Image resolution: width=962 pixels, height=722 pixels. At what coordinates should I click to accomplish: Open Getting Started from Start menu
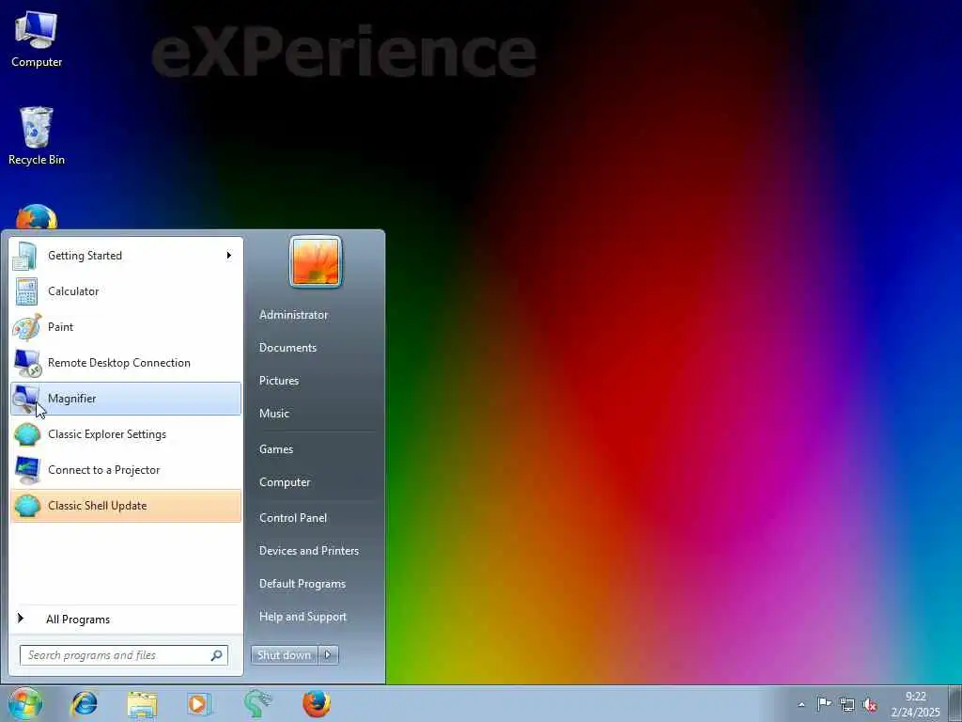click(x=126, y=256)
